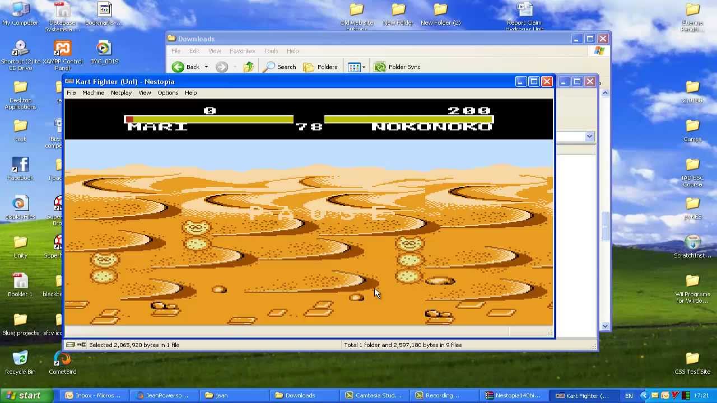Select the CometBird browser icon
The width and height of the screenshot is (717, 403).
[x=62, y=362]
